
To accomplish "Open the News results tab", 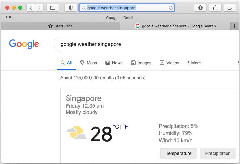I will click(x=114, y=63).
